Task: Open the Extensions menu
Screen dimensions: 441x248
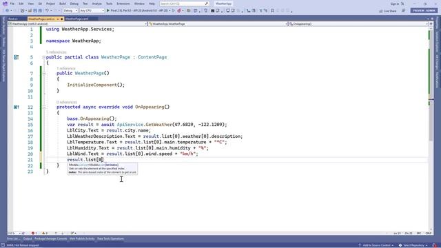Action: pos(123,3)
